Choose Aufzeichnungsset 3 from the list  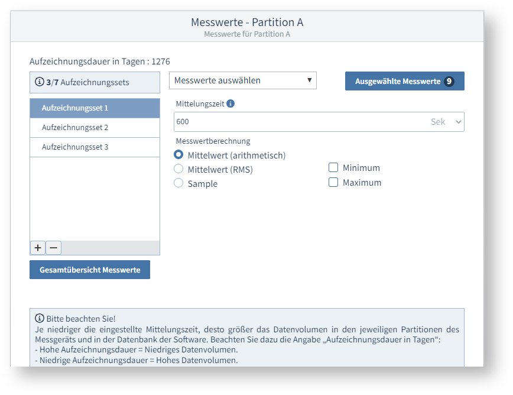click(x=95, y=147)
